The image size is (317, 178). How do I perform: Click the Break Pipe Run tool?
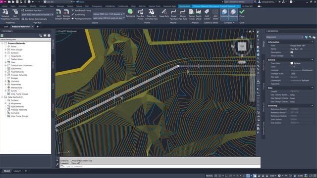coord(173,14)
